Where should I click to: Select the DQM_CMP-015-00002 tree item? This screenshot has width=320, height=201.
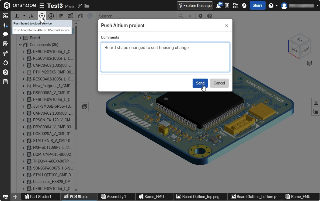[53, 154]
